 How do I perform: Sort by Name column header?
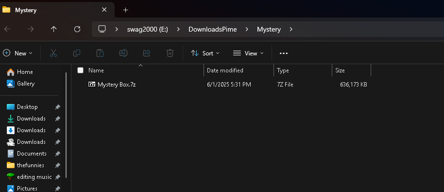point(96,70)
